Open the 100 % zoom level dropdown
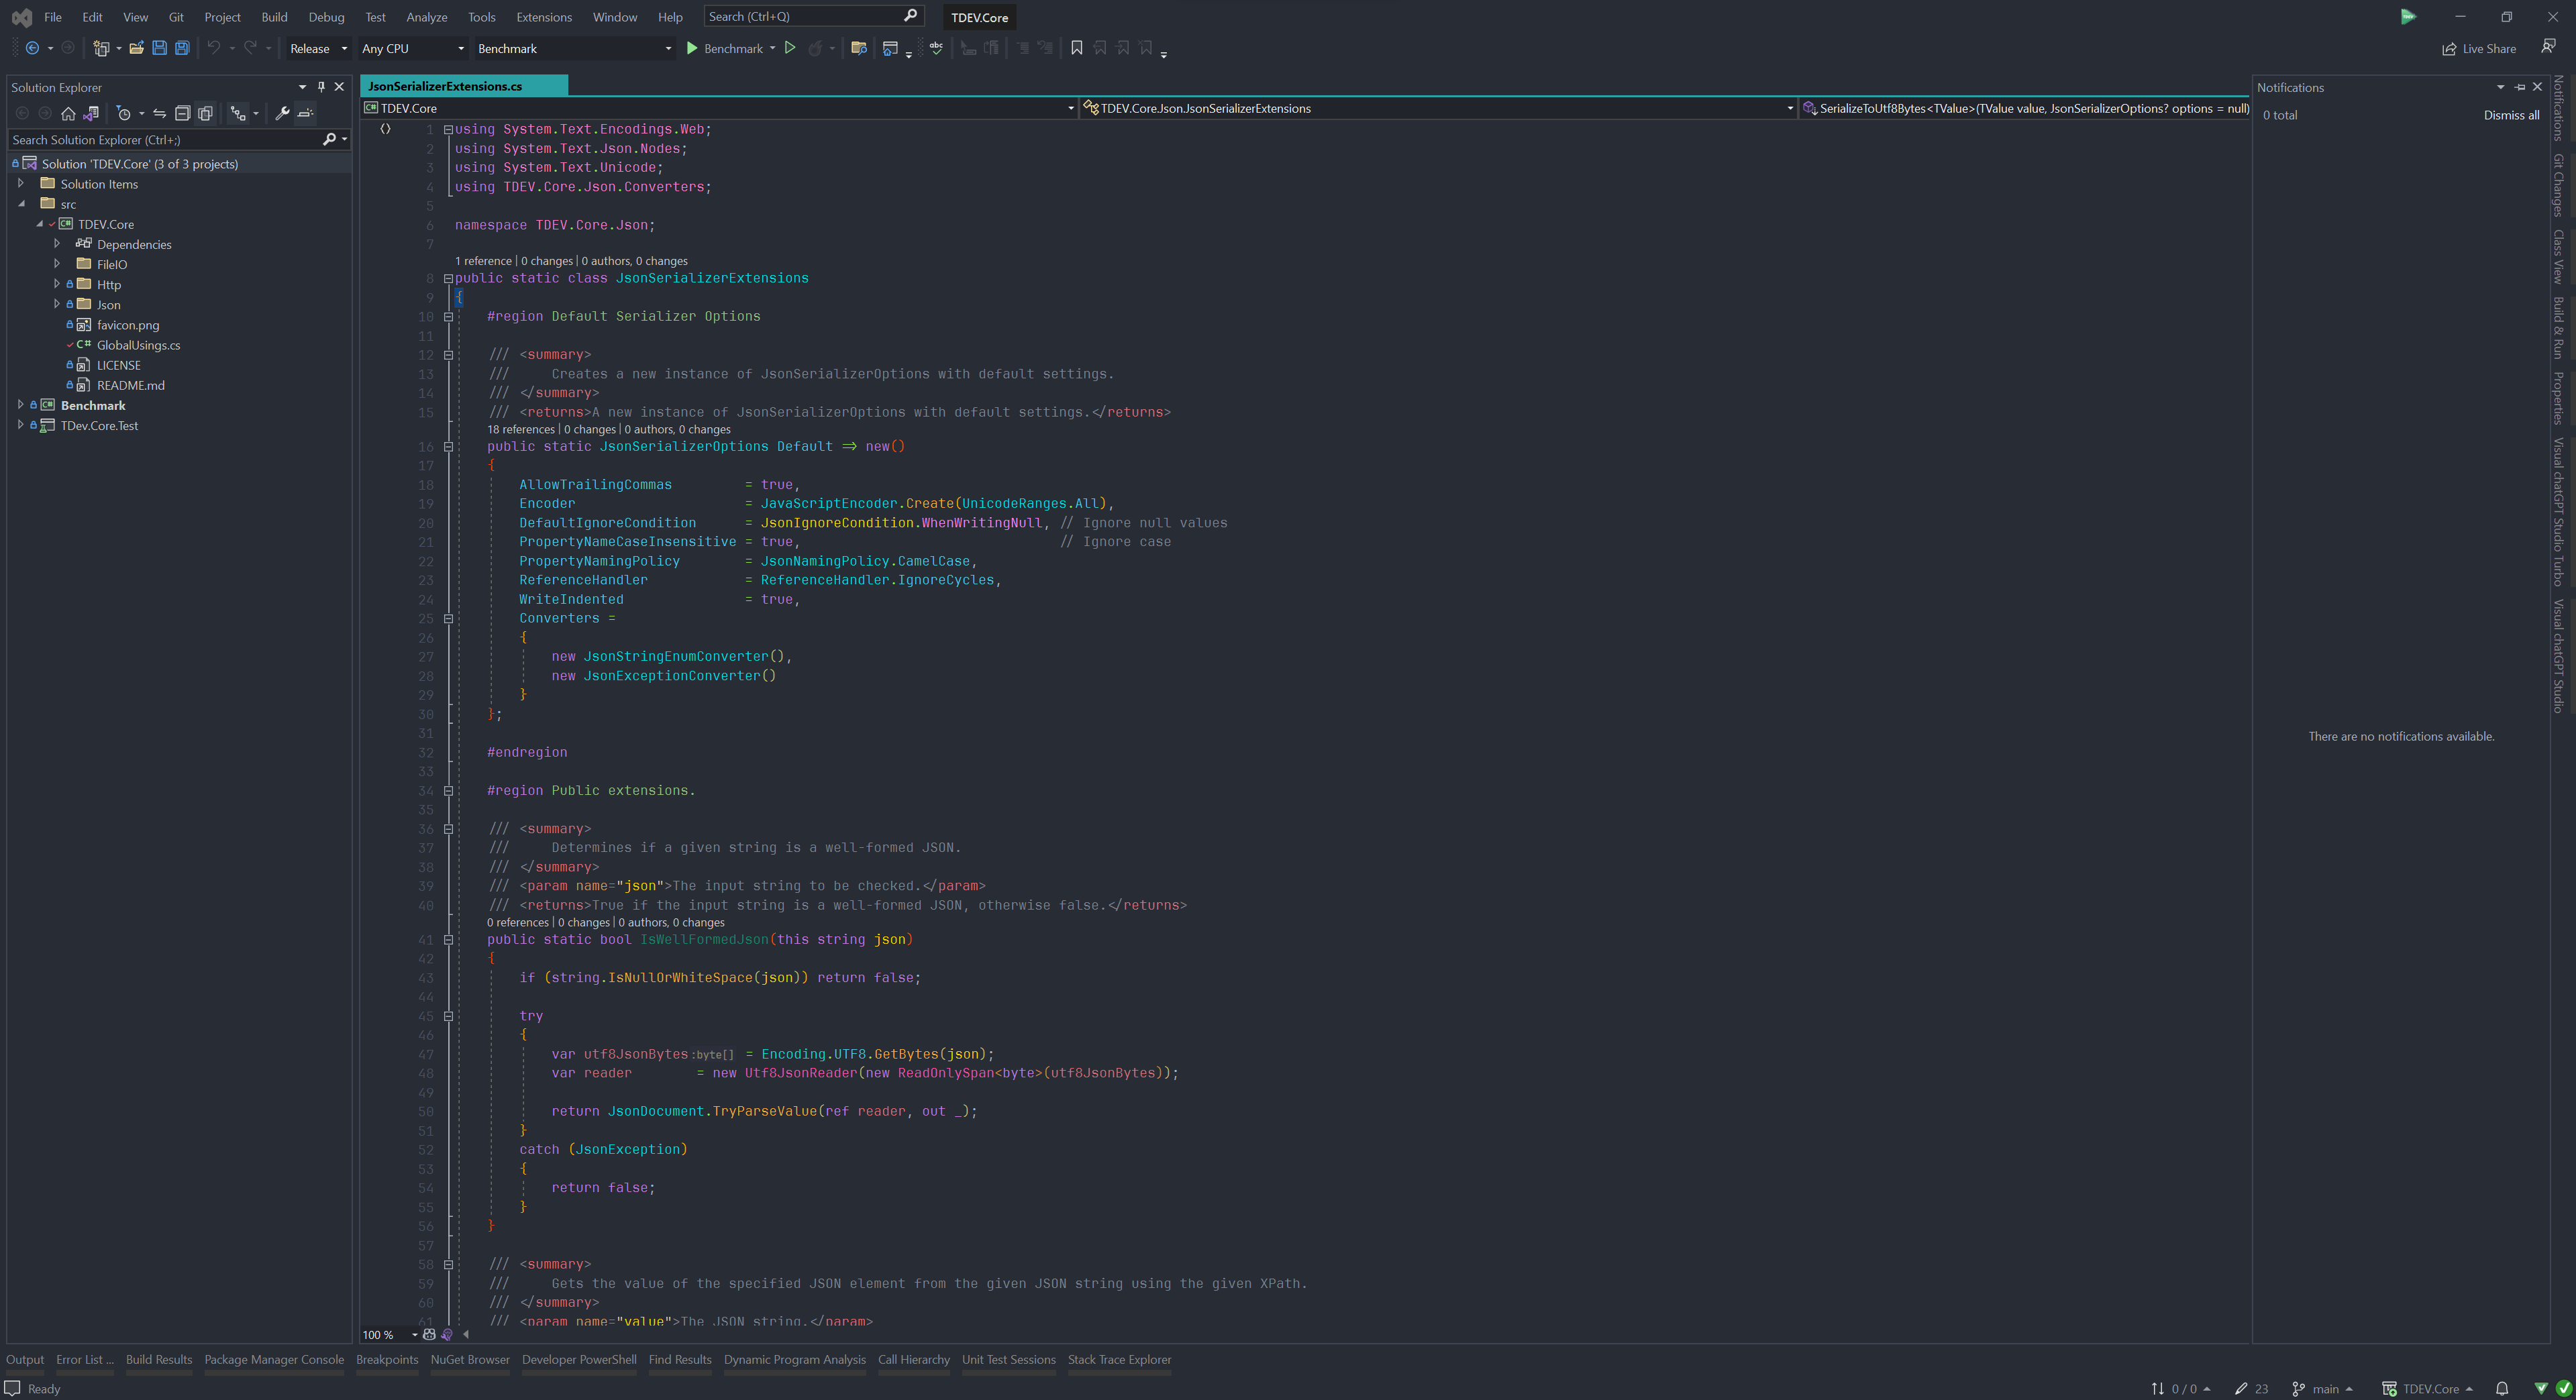The height and width of the screenshot is (1400, 2576). 390,1334
